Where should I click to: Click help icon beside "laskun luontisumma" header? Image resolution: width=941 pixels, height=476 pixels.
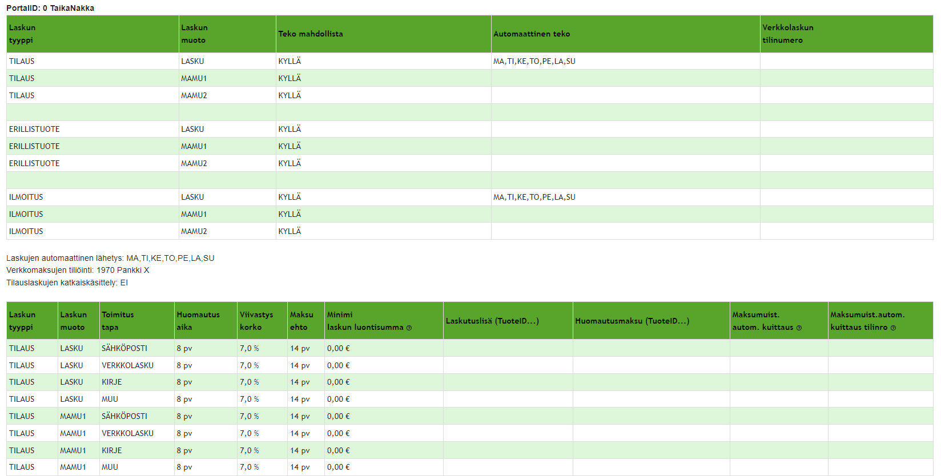(409, 328)
